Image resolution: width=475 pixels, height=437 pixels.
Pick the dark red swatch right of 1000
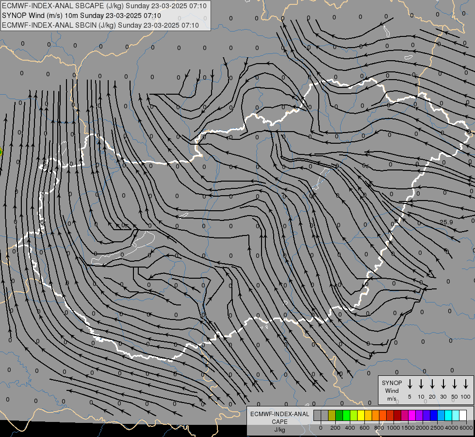coord(397,415)
